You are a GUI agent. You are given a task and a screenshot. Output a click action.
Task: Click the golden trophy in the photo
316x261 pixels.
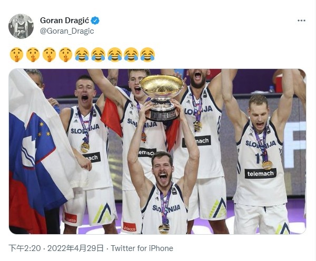pos(162,98)
